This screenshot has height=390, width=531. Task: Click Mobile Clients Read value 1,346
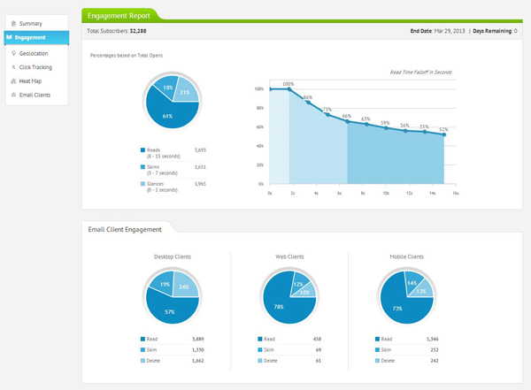coord(433,339)
